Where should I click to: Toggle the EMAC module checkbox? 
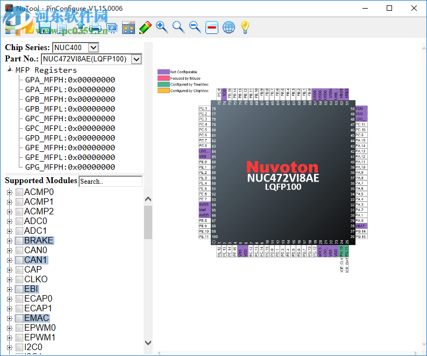19,318
